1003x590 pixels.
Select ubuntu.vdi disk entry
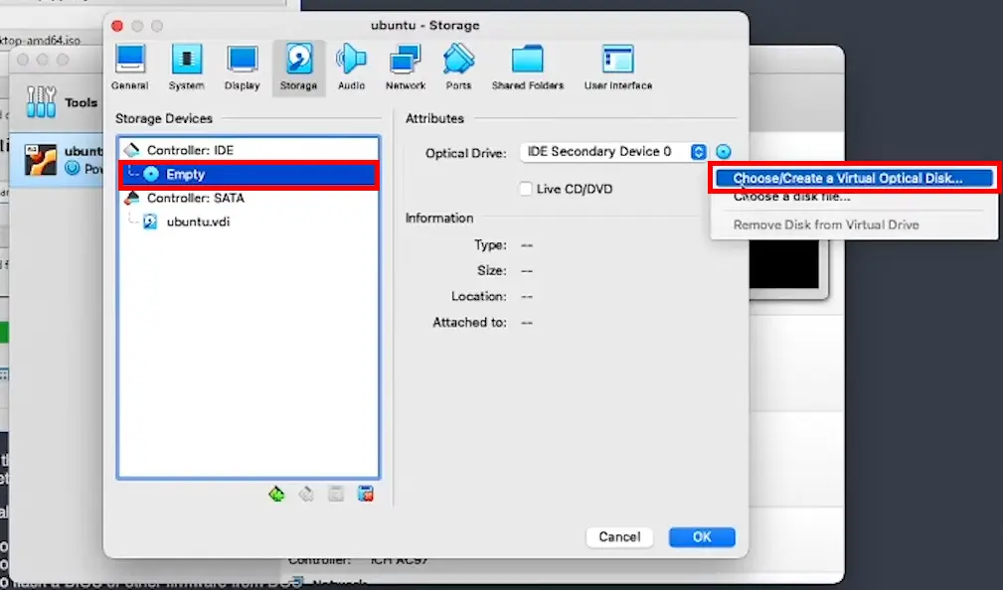click(x=249, y=221)
